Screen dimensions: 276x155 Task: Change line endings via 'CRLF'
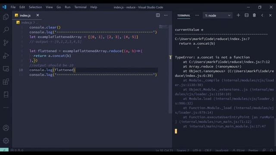(208, 150)
